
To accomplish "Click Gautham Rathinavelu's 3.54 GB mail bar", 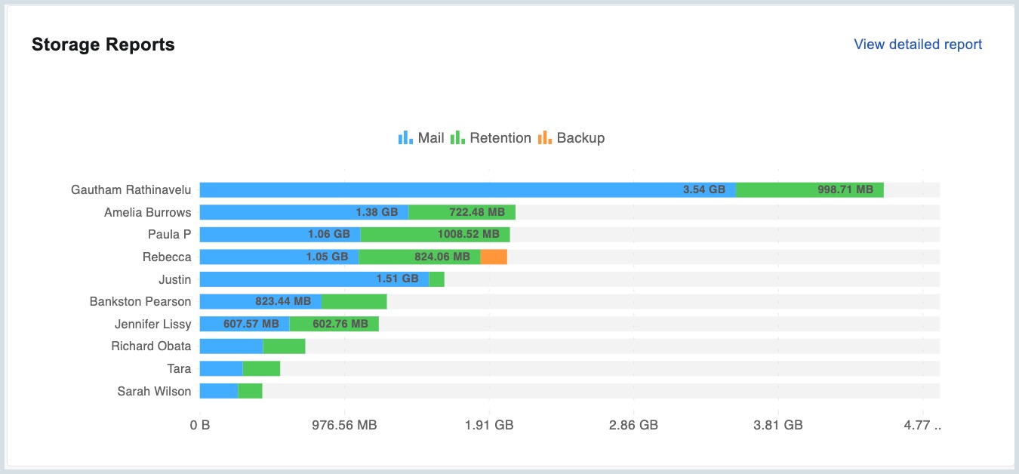I will [467, 190].
